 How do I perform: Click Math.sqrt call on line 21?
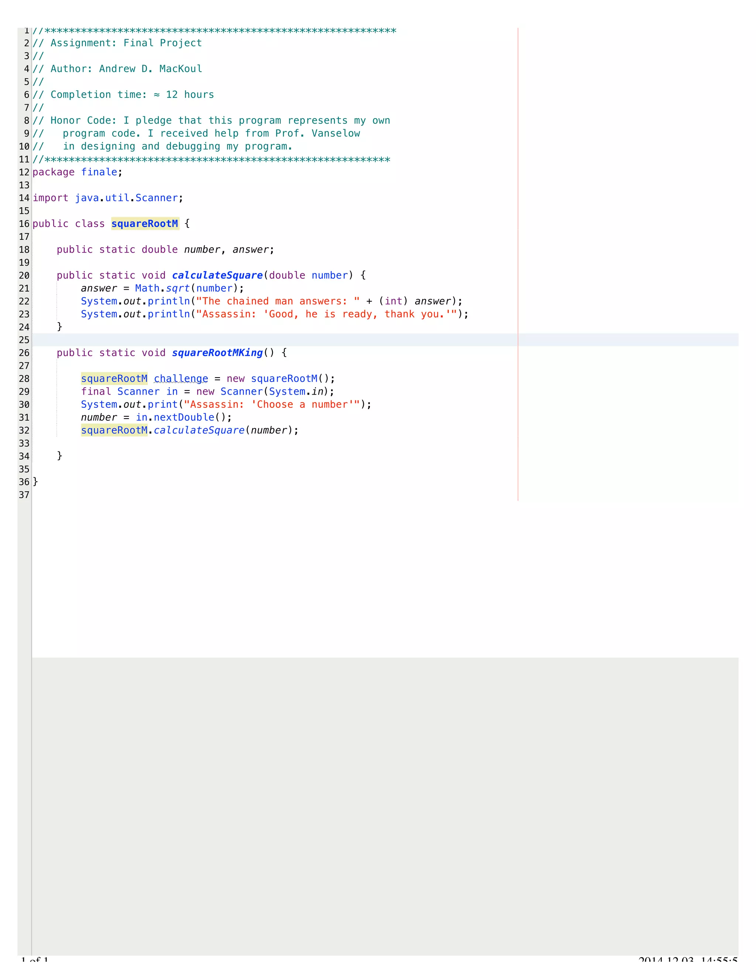[189, 288]
